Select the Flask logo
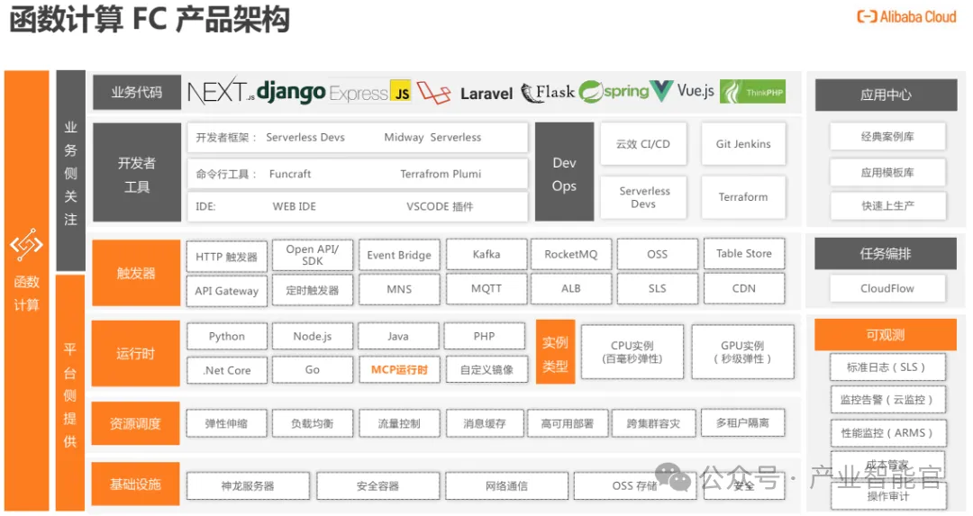Viewport: 973px width, 516px height. 548,93
